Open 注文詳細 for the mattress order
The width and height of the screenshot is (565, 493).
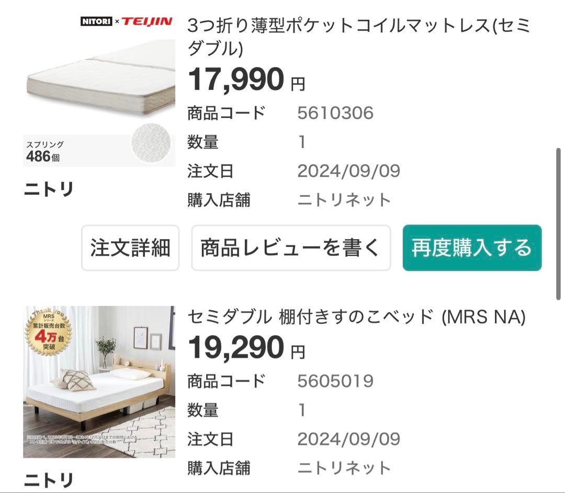[x=130, y=249]
